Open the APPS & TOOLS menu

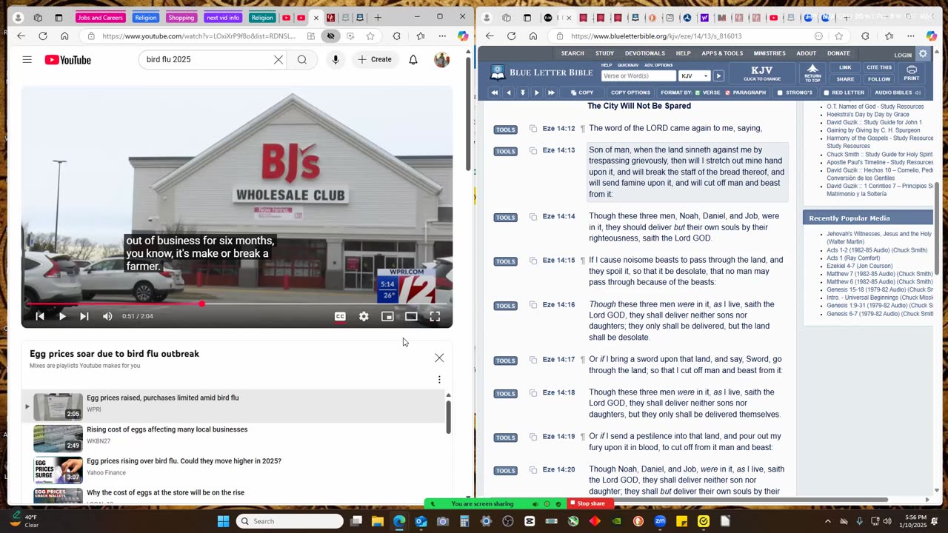pos(722,53)
